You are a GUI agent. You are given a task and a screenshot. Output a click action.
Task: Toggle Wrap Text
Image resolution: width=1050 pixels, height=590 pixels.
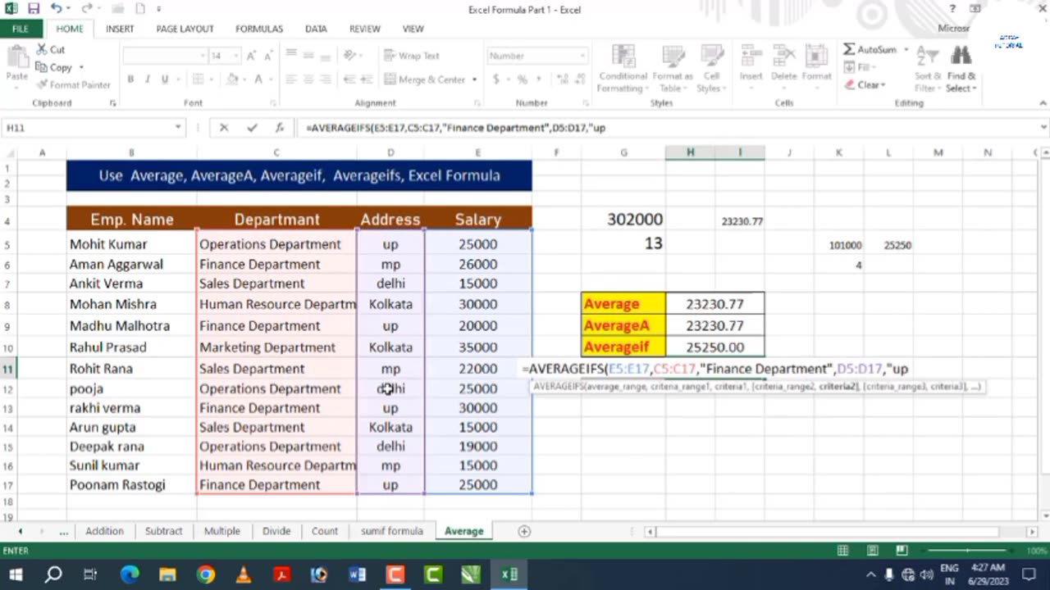pos(413,56)
